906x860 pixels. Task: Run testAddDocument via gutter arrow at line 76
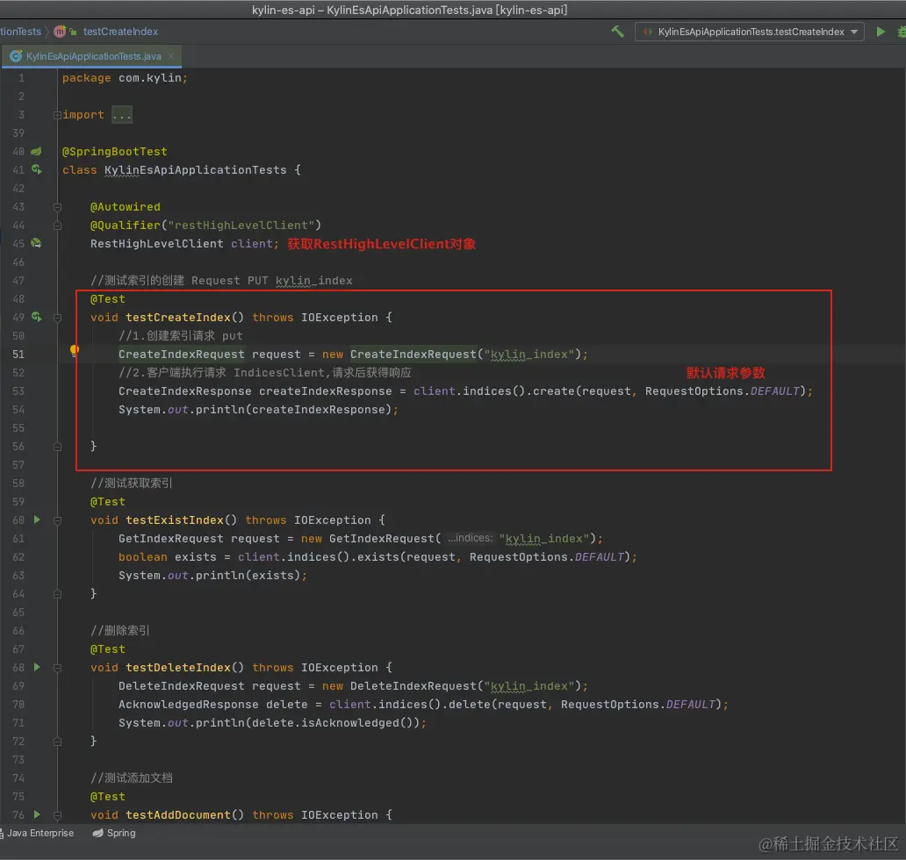37,814
